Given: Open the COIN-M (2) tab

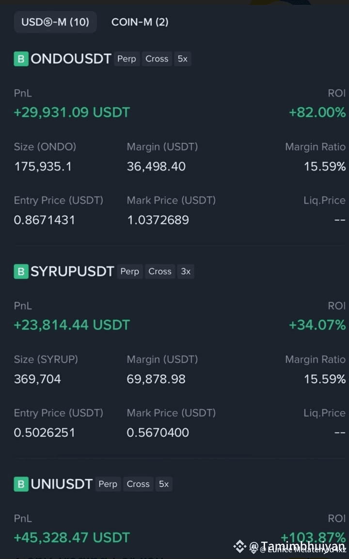Looking at the screenshot, I should (x=140, y=22).
